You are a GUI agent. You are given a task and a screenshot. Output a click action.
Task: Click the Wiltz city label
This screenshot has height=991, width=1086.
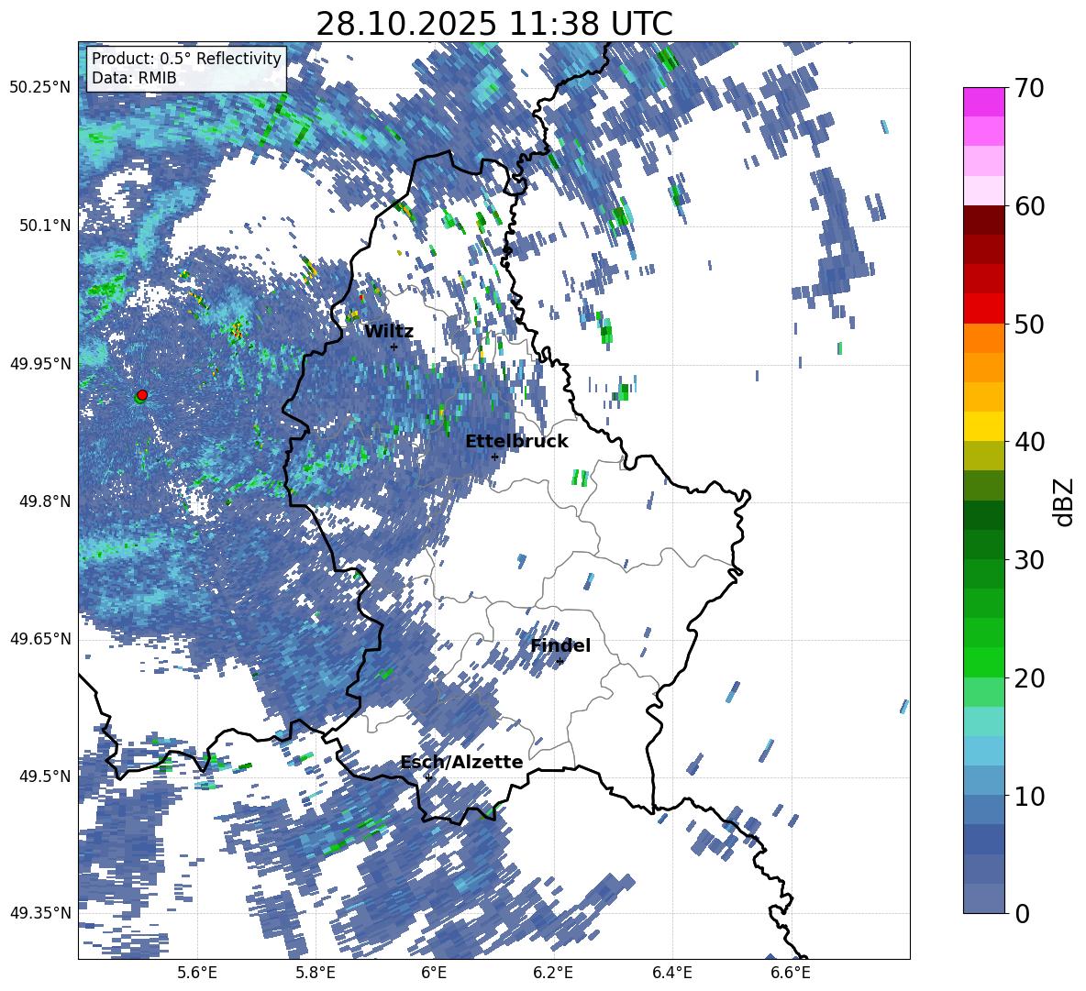(389, 332)
